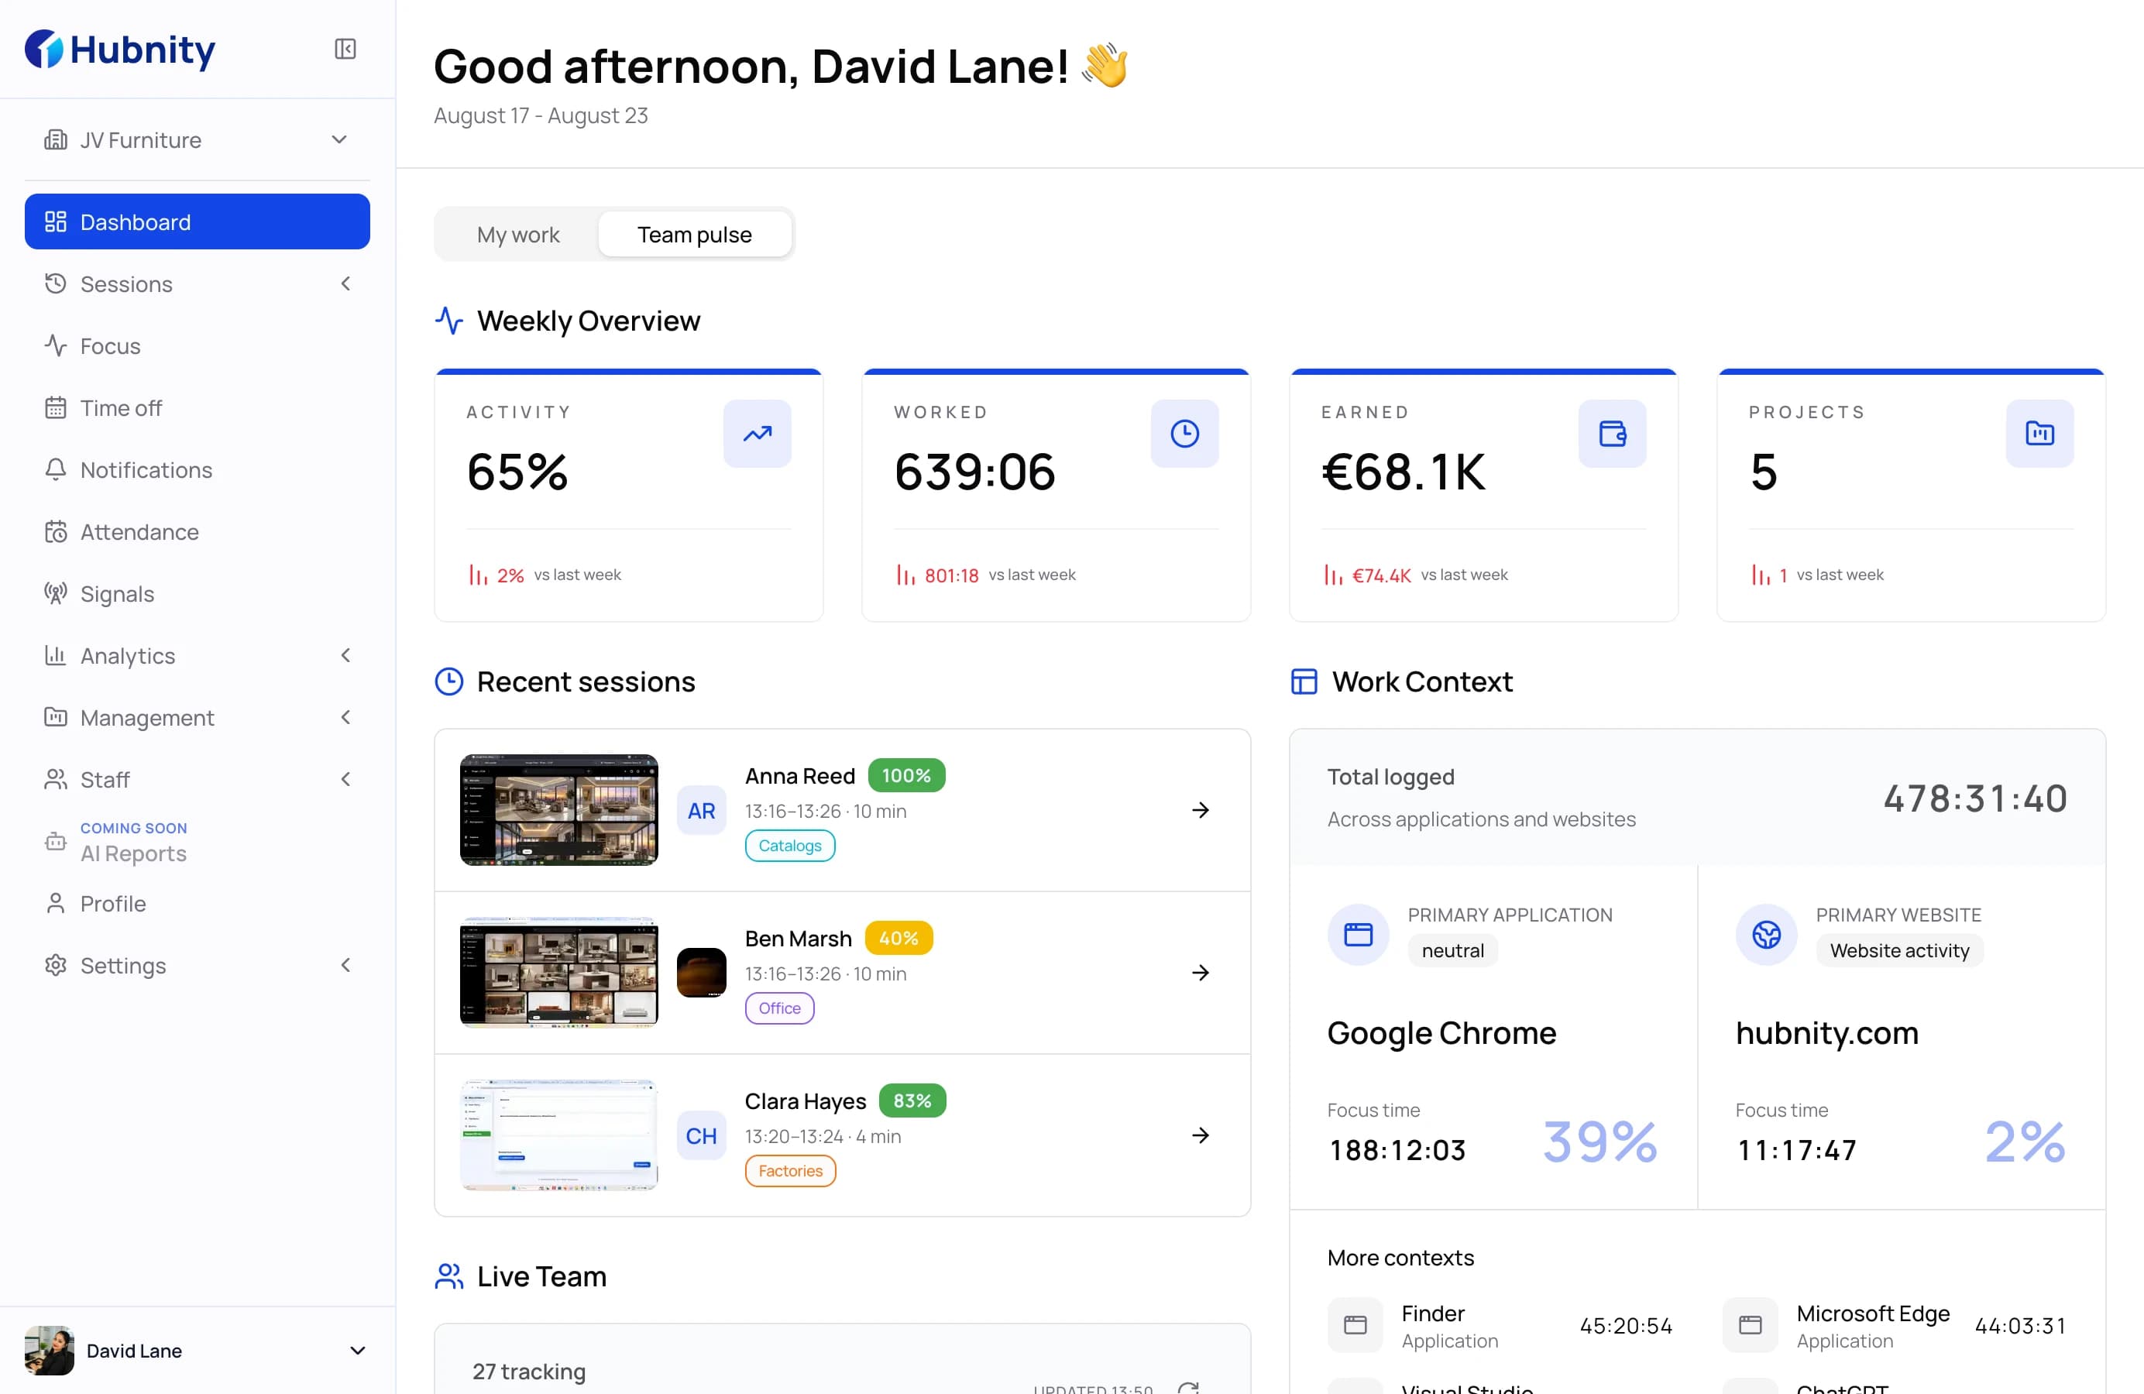Click the Sessions history icon
The image size is (2144, 1394).
(56, 283)
